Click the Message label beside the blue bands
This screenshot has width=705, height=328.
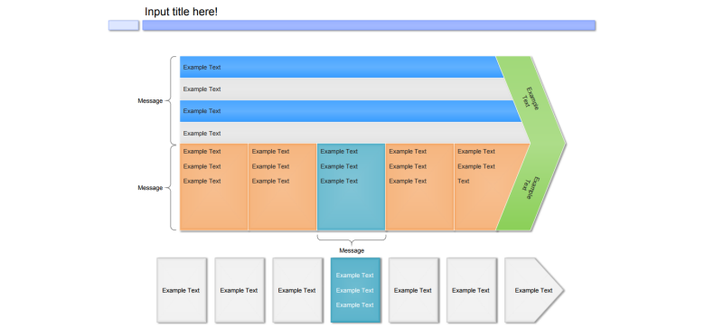[150, 100]
